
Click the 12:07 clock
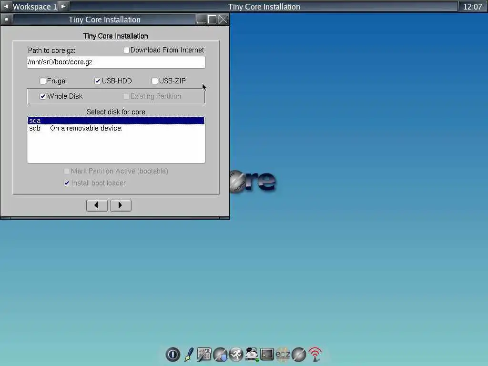pyautogui.click(x=472, y=7)
